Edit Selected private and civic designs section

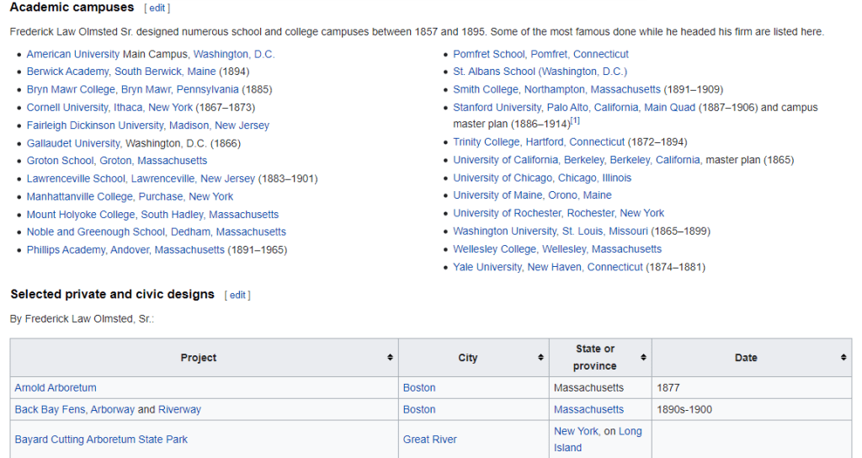(237, 295)
